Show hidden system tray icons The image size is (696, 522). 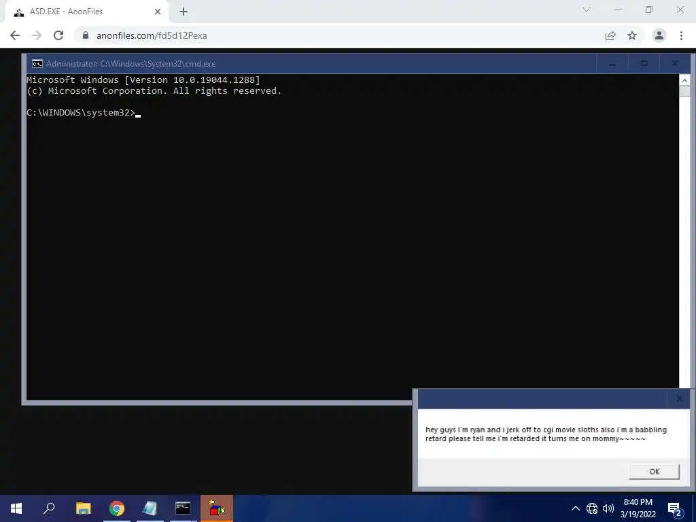(575, 508)
